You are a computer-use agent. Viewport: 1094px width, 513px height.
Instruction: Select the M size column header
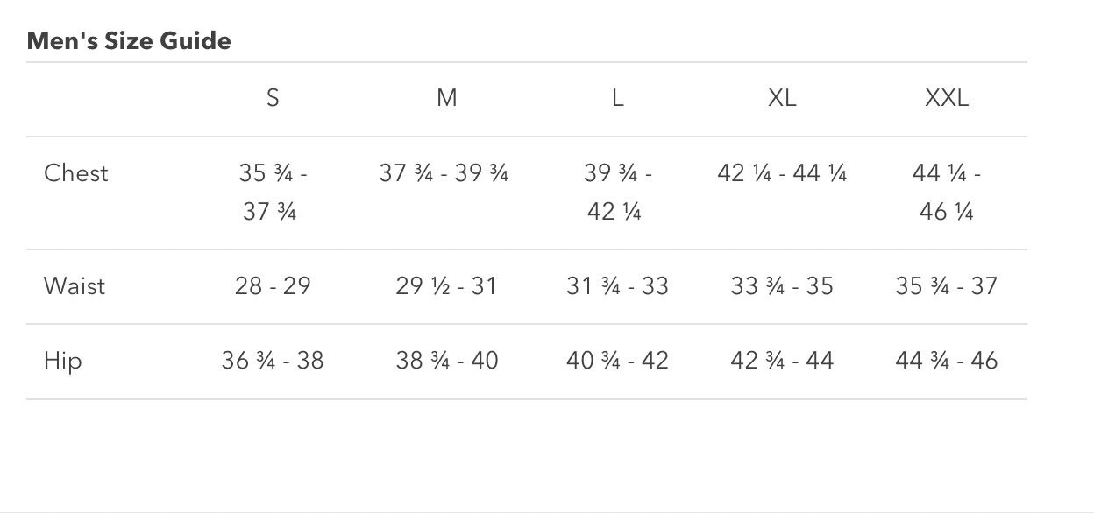point(446,98)
